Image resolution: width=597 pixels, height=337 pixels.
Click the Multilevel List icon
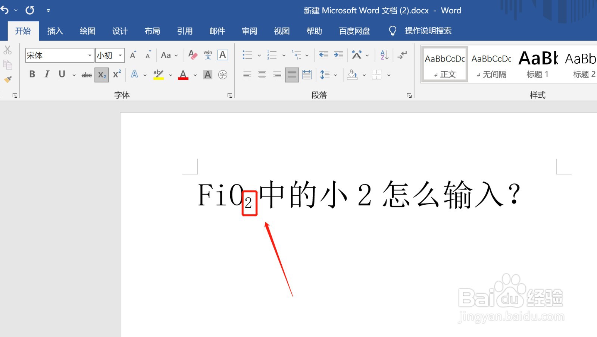(297, 55)
